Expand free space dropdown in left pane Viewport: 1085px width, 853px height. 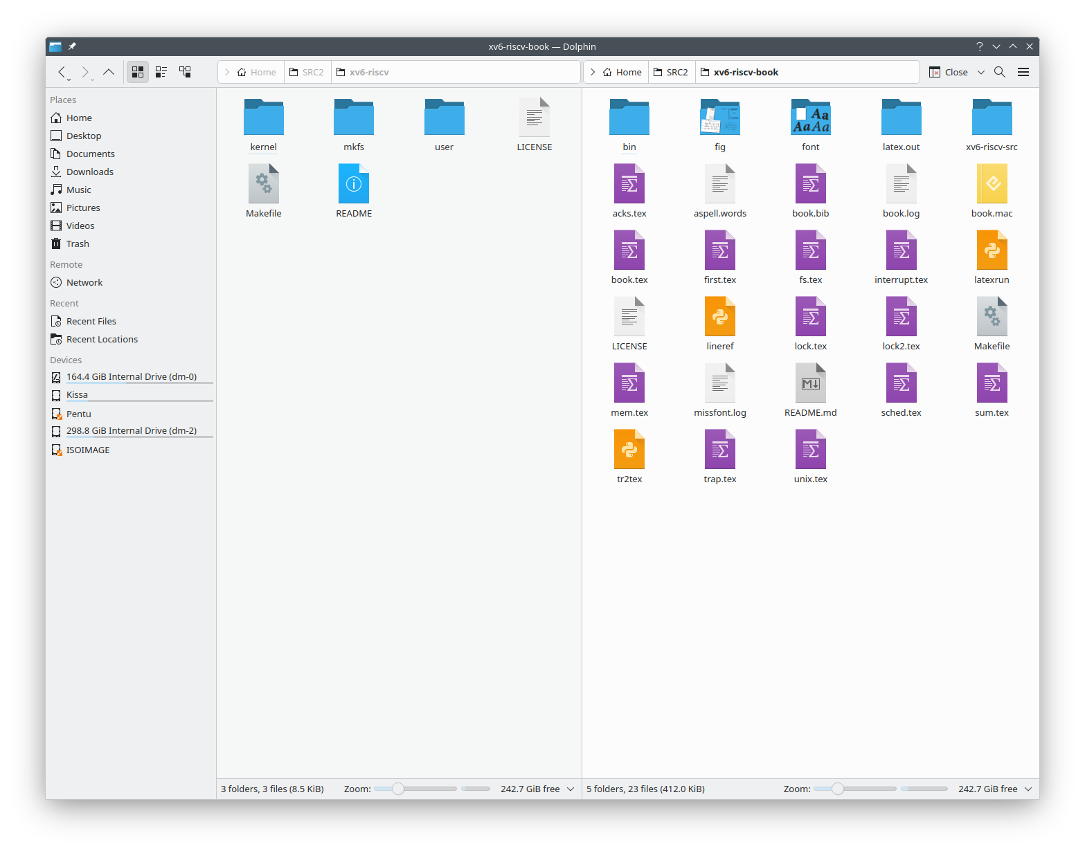(571, 789)
